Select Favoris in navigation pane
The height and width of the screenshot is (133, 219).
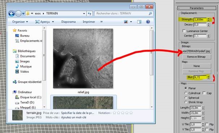(22, 30)
